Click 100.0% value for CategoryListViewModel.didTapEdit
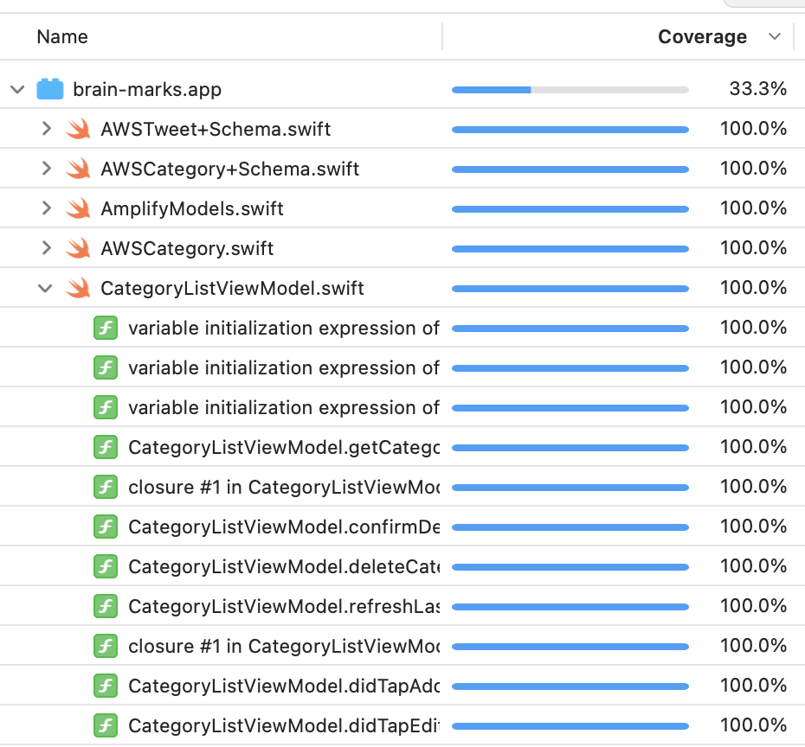 click(753, 725)
